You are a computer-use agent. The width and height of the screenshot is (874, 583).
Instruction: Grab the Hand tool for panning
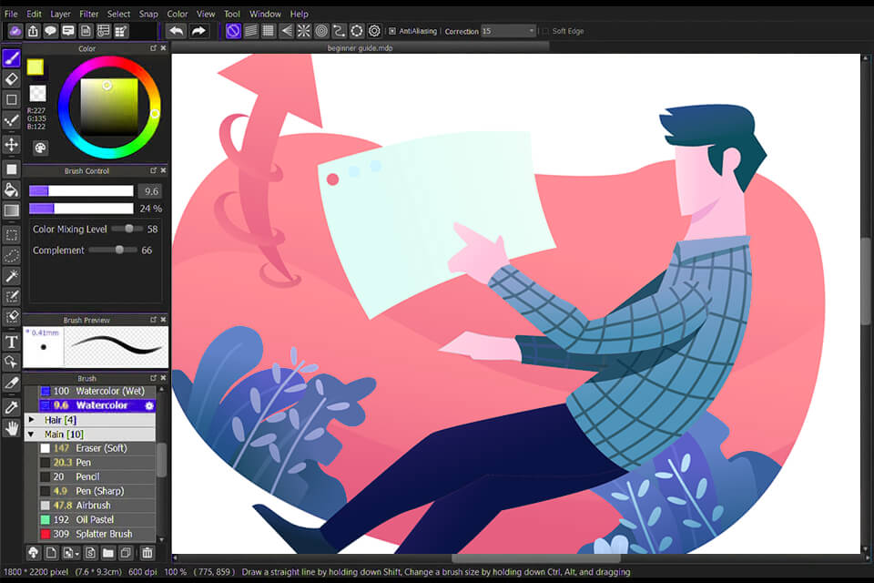click(12, 427)
